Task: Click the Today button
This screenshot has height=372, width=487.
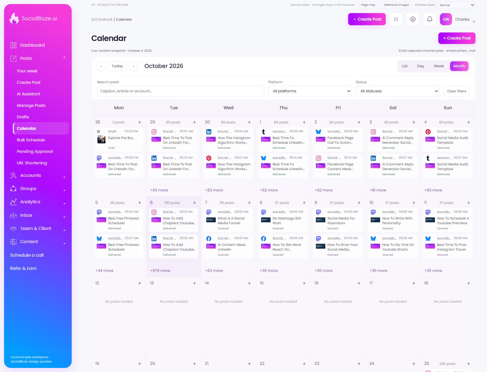Action: 117,66
